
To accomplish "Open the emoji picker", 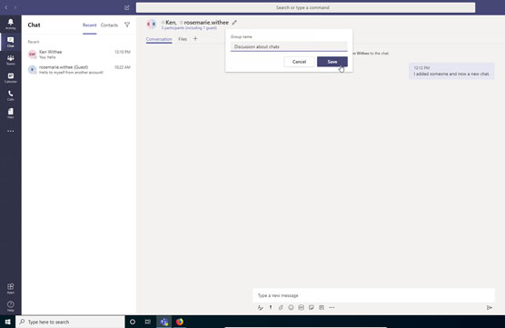I will (x=291, y=308).
